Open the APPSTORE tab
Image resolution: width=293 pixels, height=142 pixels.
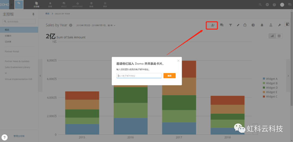78,5
